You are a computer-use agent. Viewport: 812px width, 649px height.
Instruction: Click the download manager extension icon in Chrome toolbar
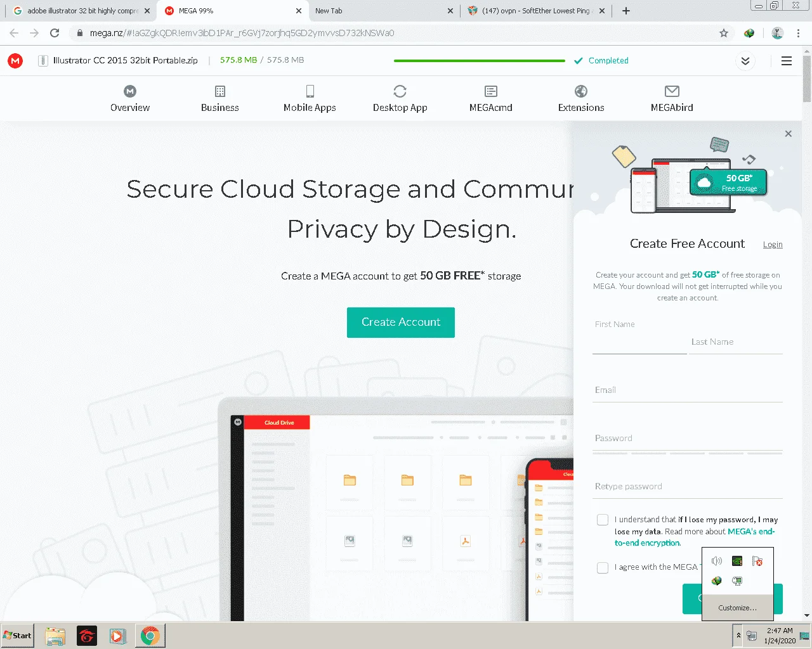pos(749,33)
